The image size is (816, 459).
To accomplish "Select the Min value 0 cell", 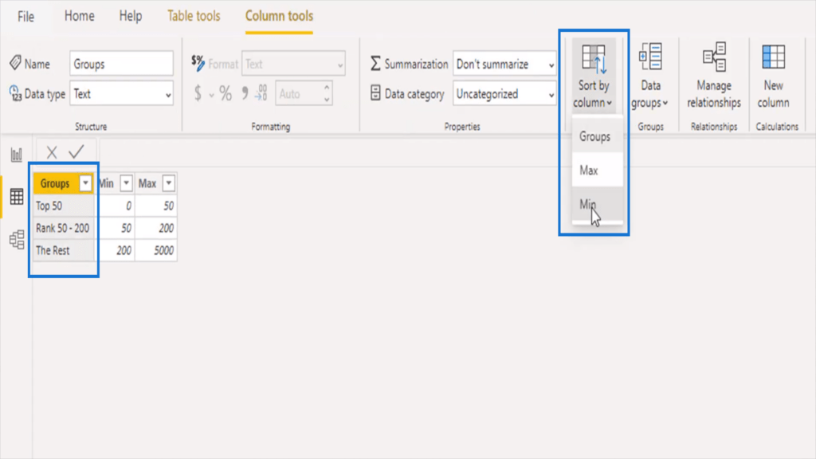I will click(115, 206).
